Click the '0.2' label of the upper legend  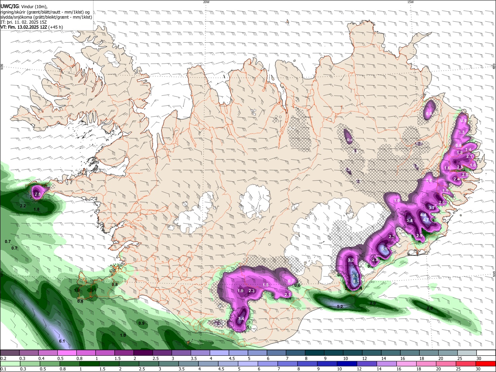(3, 358)
